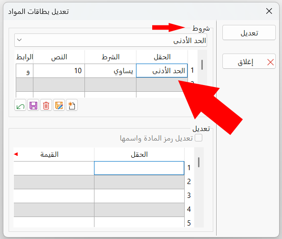Click the modification table scrollbar thumb
The width and height of the screenshot is (282, 239).
tap(198, 162)
